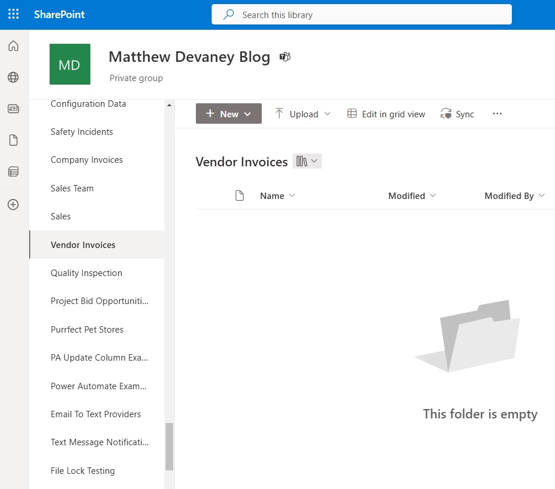Screen dimensions: 555x489
Task: Click Edit in grid view
Action: [386, 114]
